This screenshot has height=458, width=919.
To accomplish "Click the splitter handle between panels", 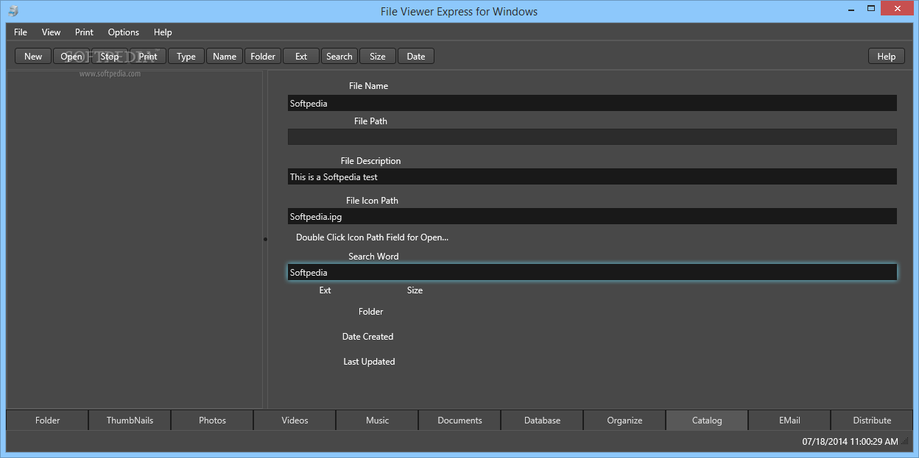I will (265, 239).
